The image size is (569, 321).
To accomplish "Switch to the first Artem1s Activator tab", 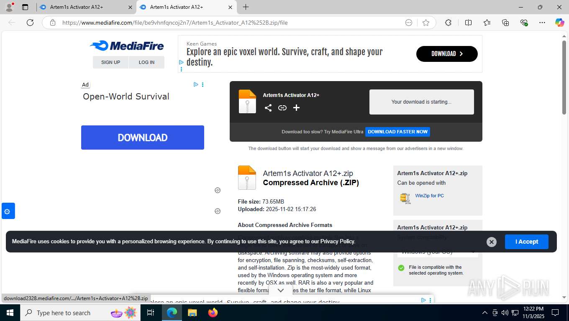I will click(x=86, y=7).
